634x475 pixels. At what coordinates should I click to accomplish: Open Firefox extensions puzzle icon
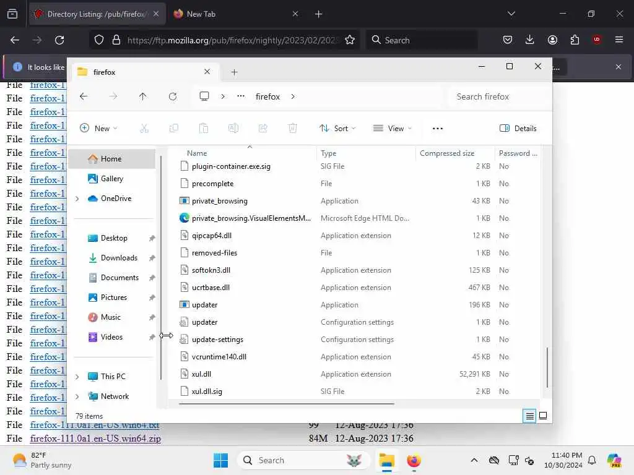pyautogui.click(x=575, y=40)
